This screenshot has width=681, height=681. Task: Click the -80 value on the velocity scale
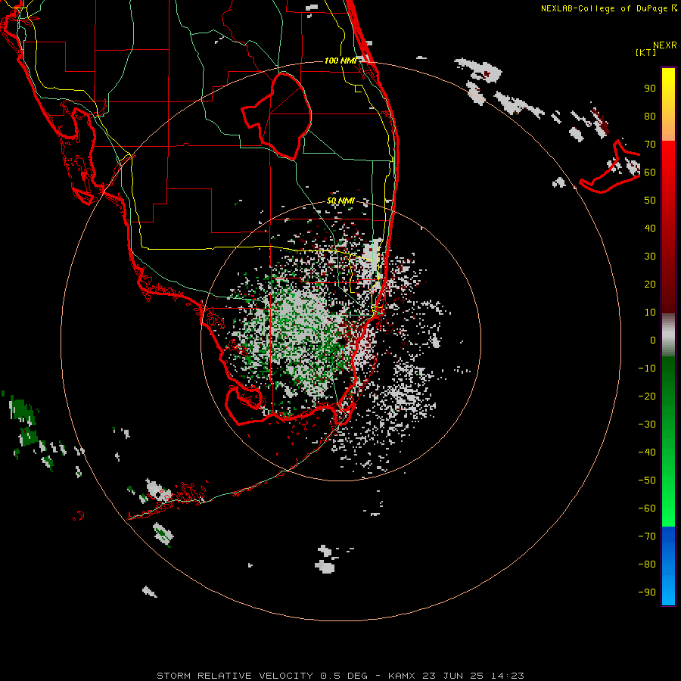(647, 564)
